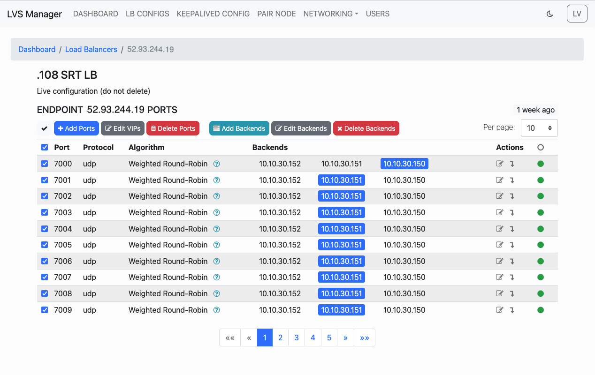Jump to last page with »»
The height and width of the screenshot is (375, 595).
coord(365,337)
